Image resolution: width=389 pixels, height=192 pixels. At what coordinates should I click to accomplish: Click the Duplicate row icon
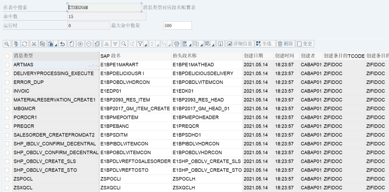[97, 44]
